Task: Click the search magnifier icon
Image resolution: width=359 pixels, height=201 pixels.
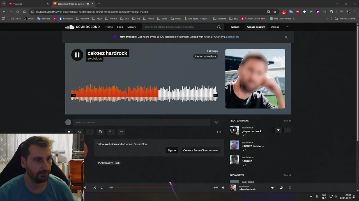Action: (x=219, y=27)
